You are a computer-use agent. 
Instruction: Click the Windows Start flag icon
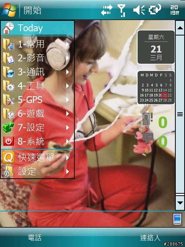(x=9, y=10)
